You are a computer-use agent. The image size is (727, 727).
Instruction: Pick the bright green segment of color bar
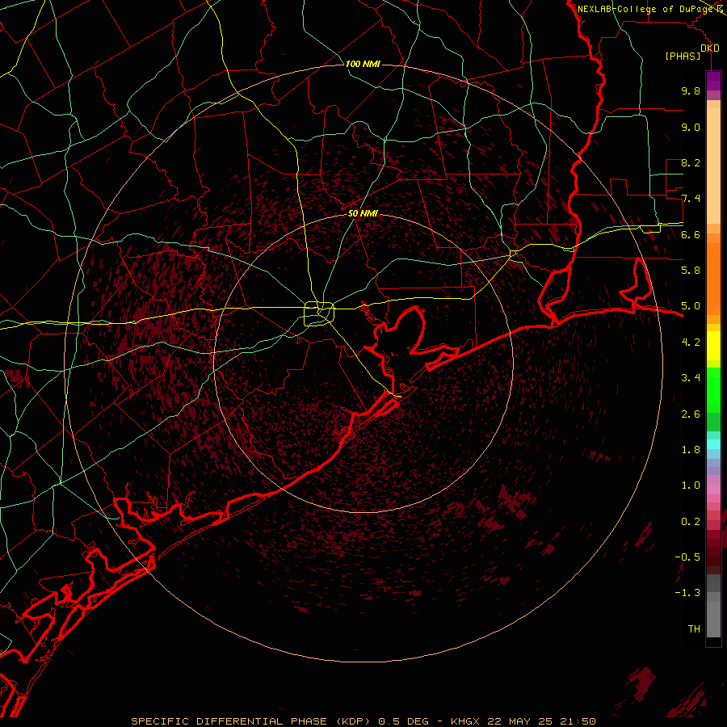point(713,389)
